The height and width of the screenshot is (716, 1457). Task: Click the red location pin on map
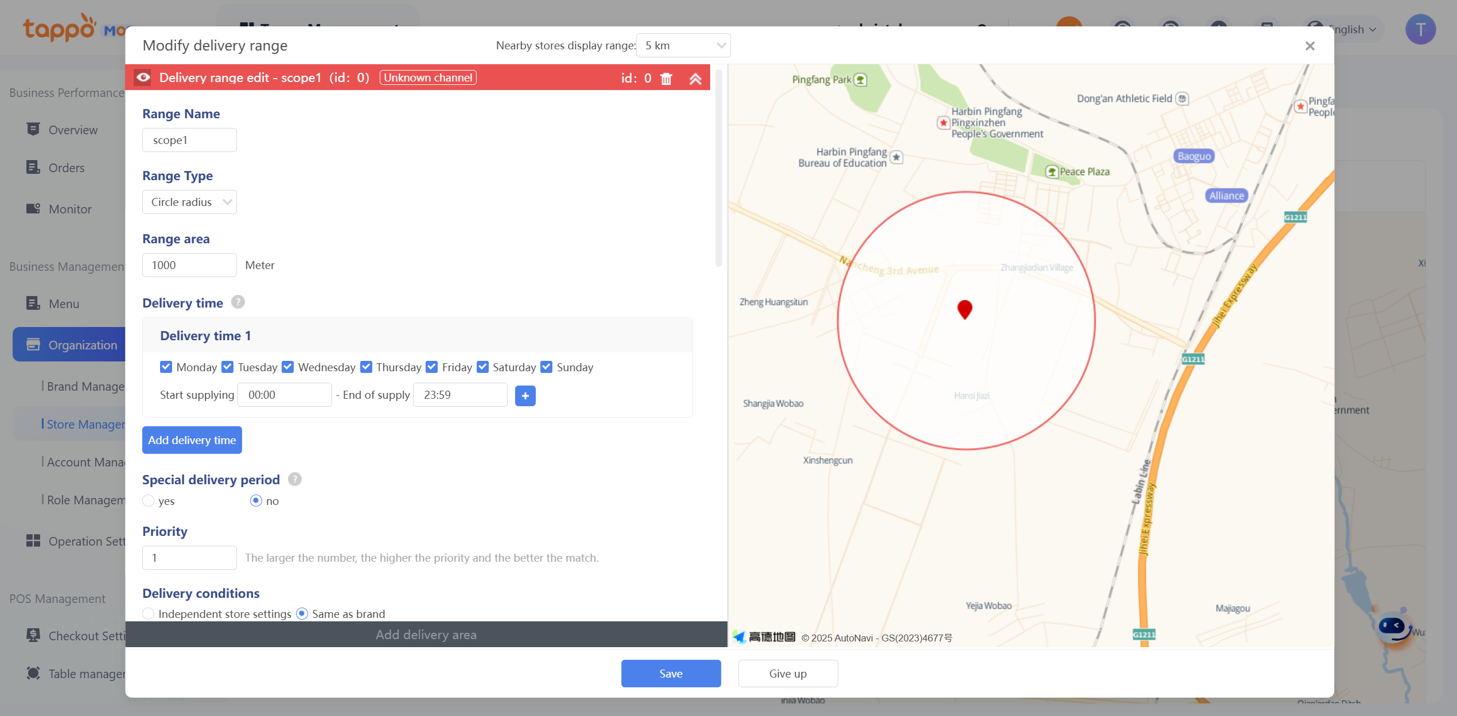point(965,309)
